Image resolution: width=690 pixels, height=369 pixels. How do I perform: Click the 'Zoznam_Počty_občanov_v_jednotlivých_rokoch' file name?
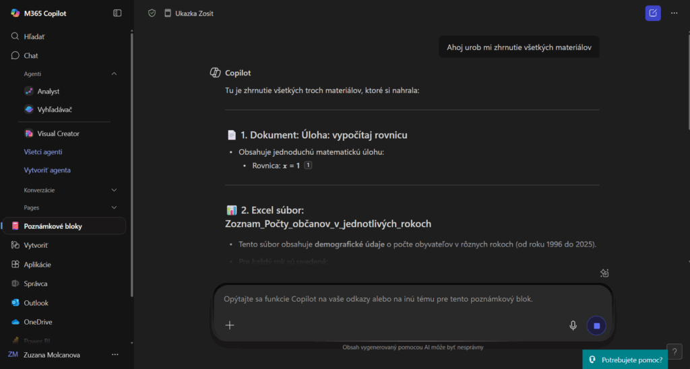pos(328,224)
